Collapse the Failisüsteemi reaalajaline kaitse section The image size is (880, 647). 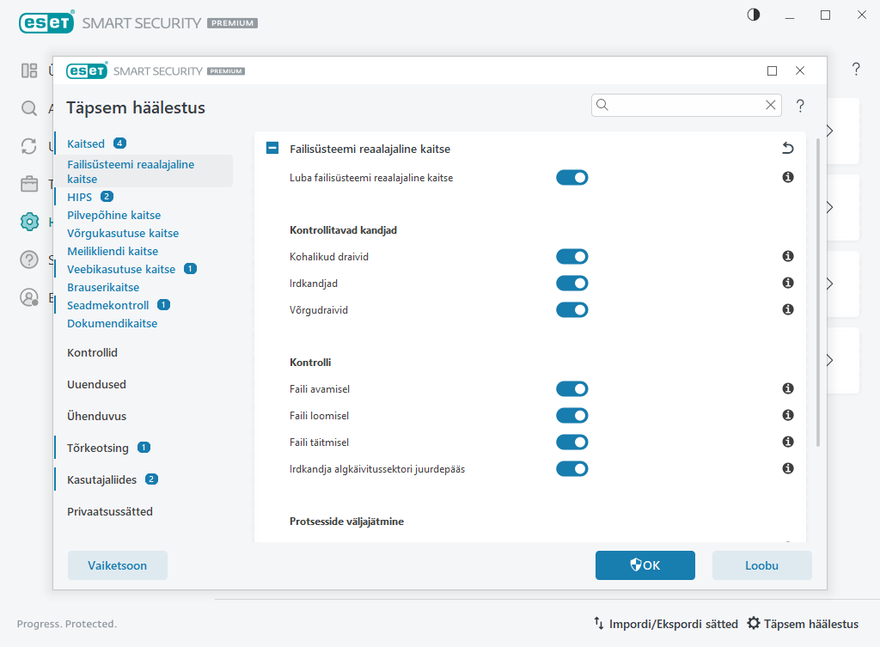click(x=272, y=149)
